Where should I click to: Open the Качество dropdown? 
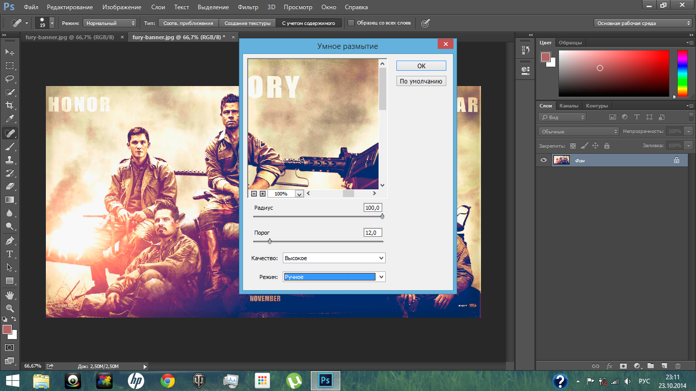click(x=334, y=258)
